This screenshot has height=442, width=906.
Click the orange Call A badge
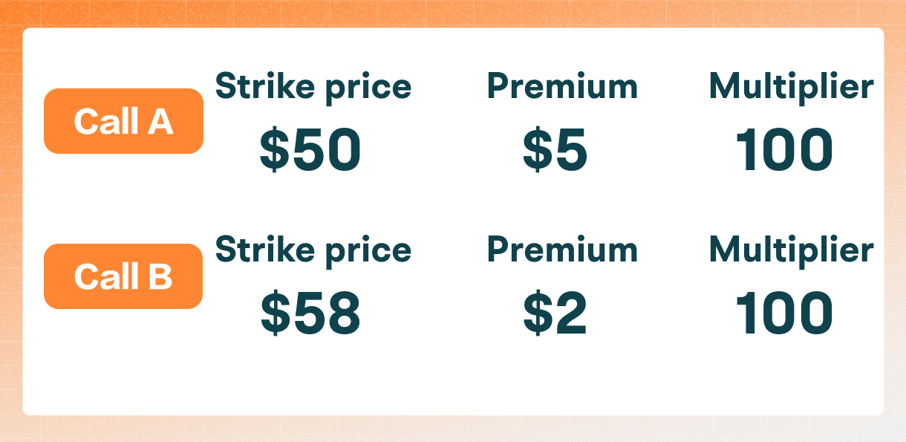coord(123,121)
